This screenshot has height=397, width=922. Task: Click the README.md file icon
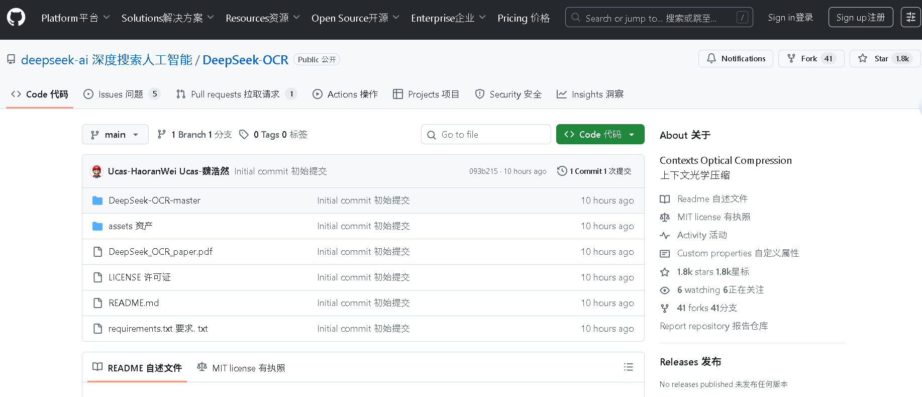[97, 303]
